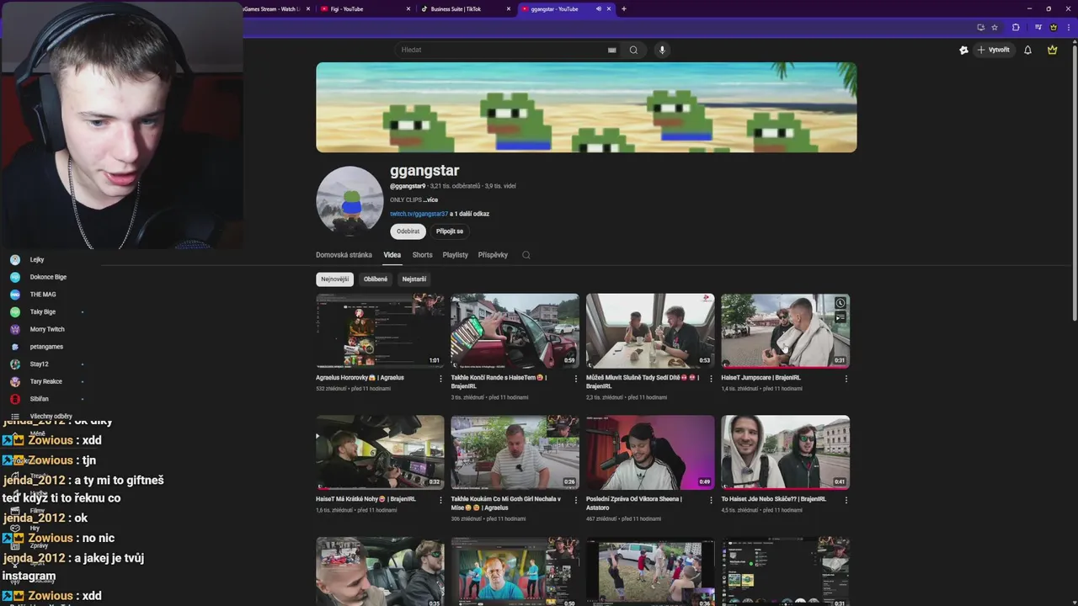This screenshot has height=606, width=1078.
Task: Open Příspěvky channel tab
Action: [493, 255]
